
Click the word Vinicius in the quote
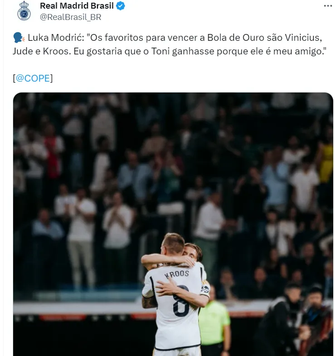tap(303, 38)
